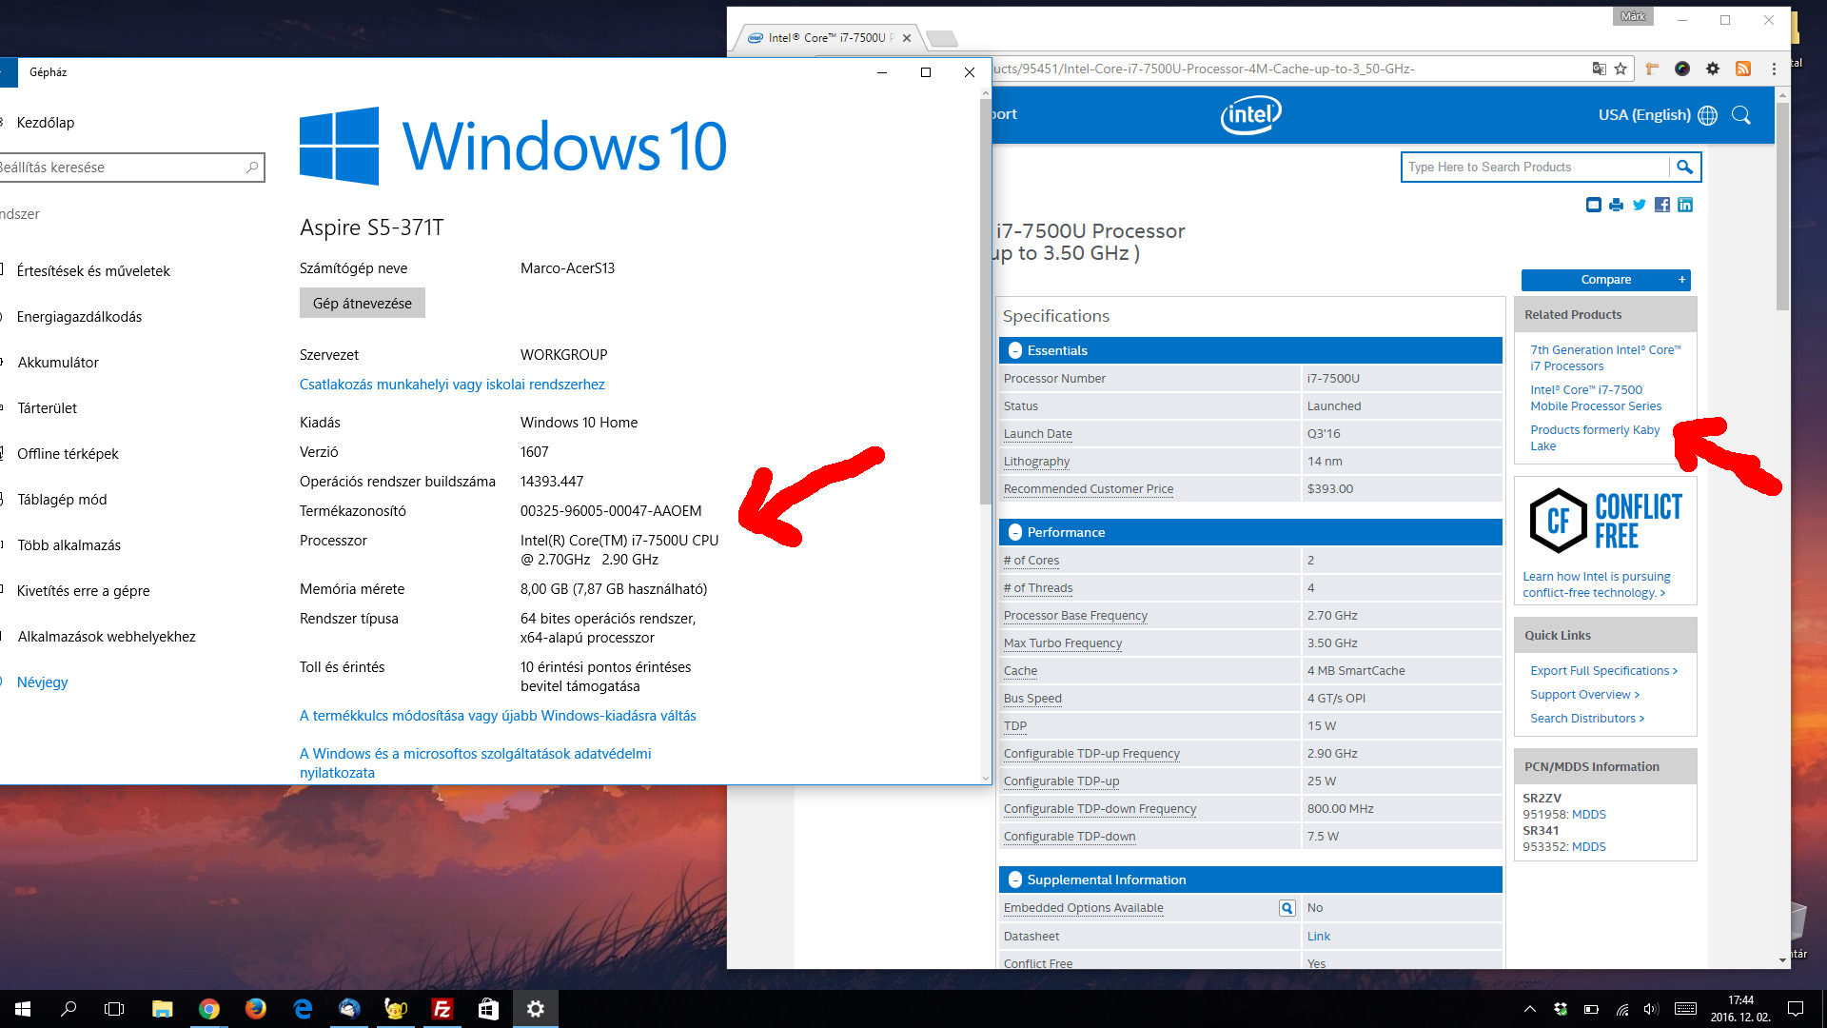Screen dimensions: 1827x1028
Task: Bookmark this page with the star icon
Action: 1621,69
